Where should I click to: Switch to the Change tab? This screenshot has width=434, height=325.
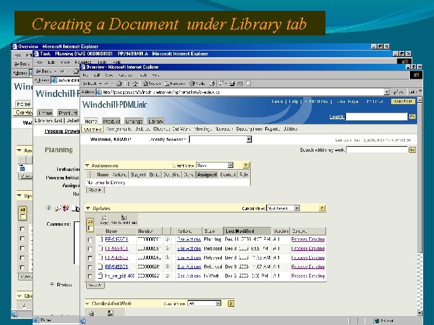tap(134, 122)
